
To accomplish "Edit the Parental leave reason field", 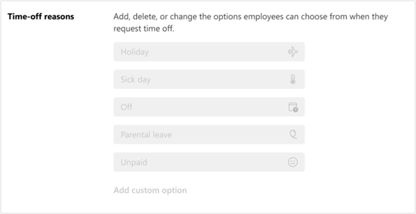I will click(209, 134).
